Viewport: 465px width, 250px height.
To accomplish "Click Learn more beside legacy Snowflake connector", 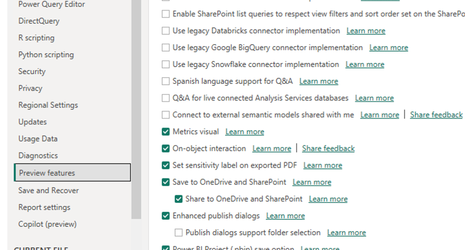I will (x=365, y=64).
